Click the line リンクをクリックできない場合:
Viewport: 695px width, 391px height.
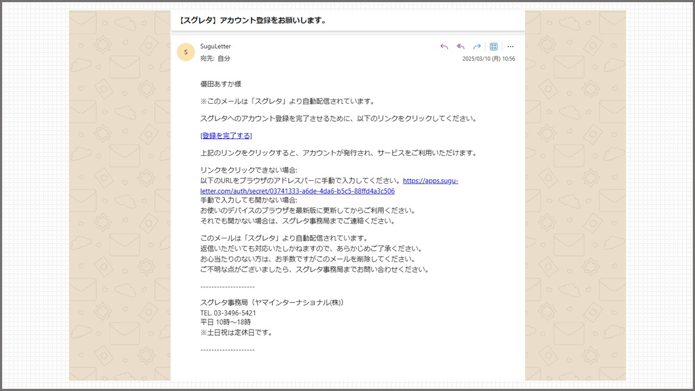pyautogui.click(x=249, y=170)
